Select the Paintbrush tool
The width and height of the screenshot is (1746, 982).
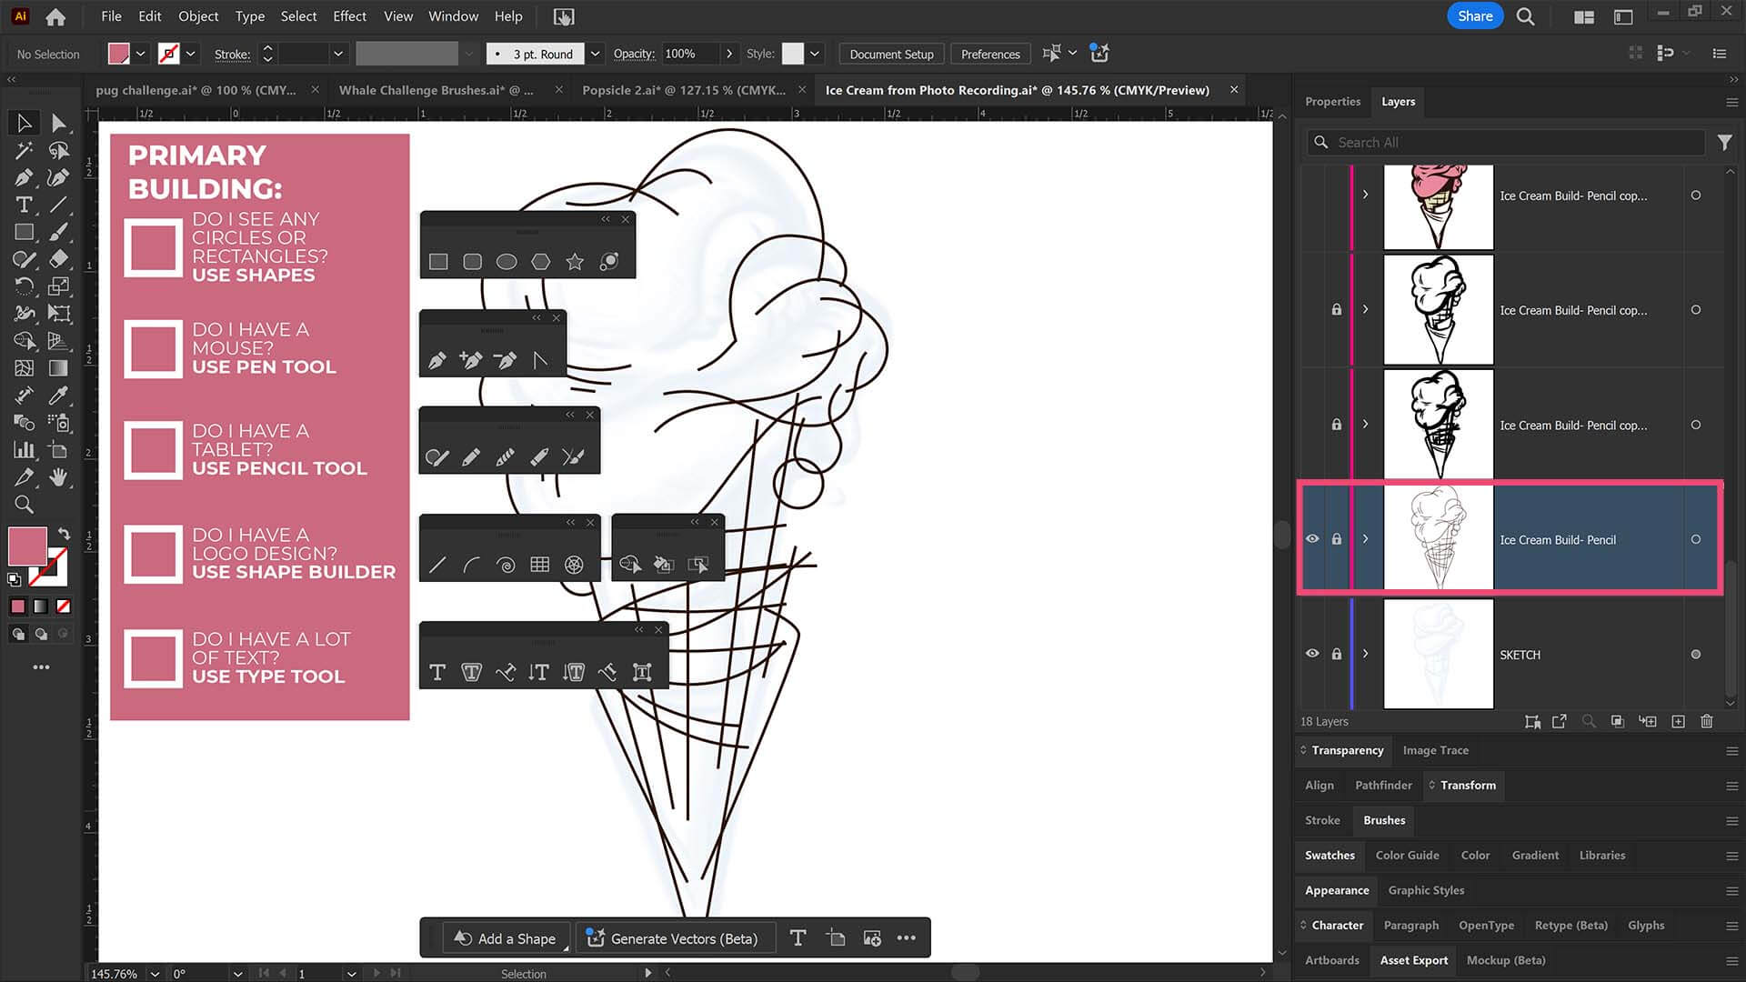pos(59,232)
